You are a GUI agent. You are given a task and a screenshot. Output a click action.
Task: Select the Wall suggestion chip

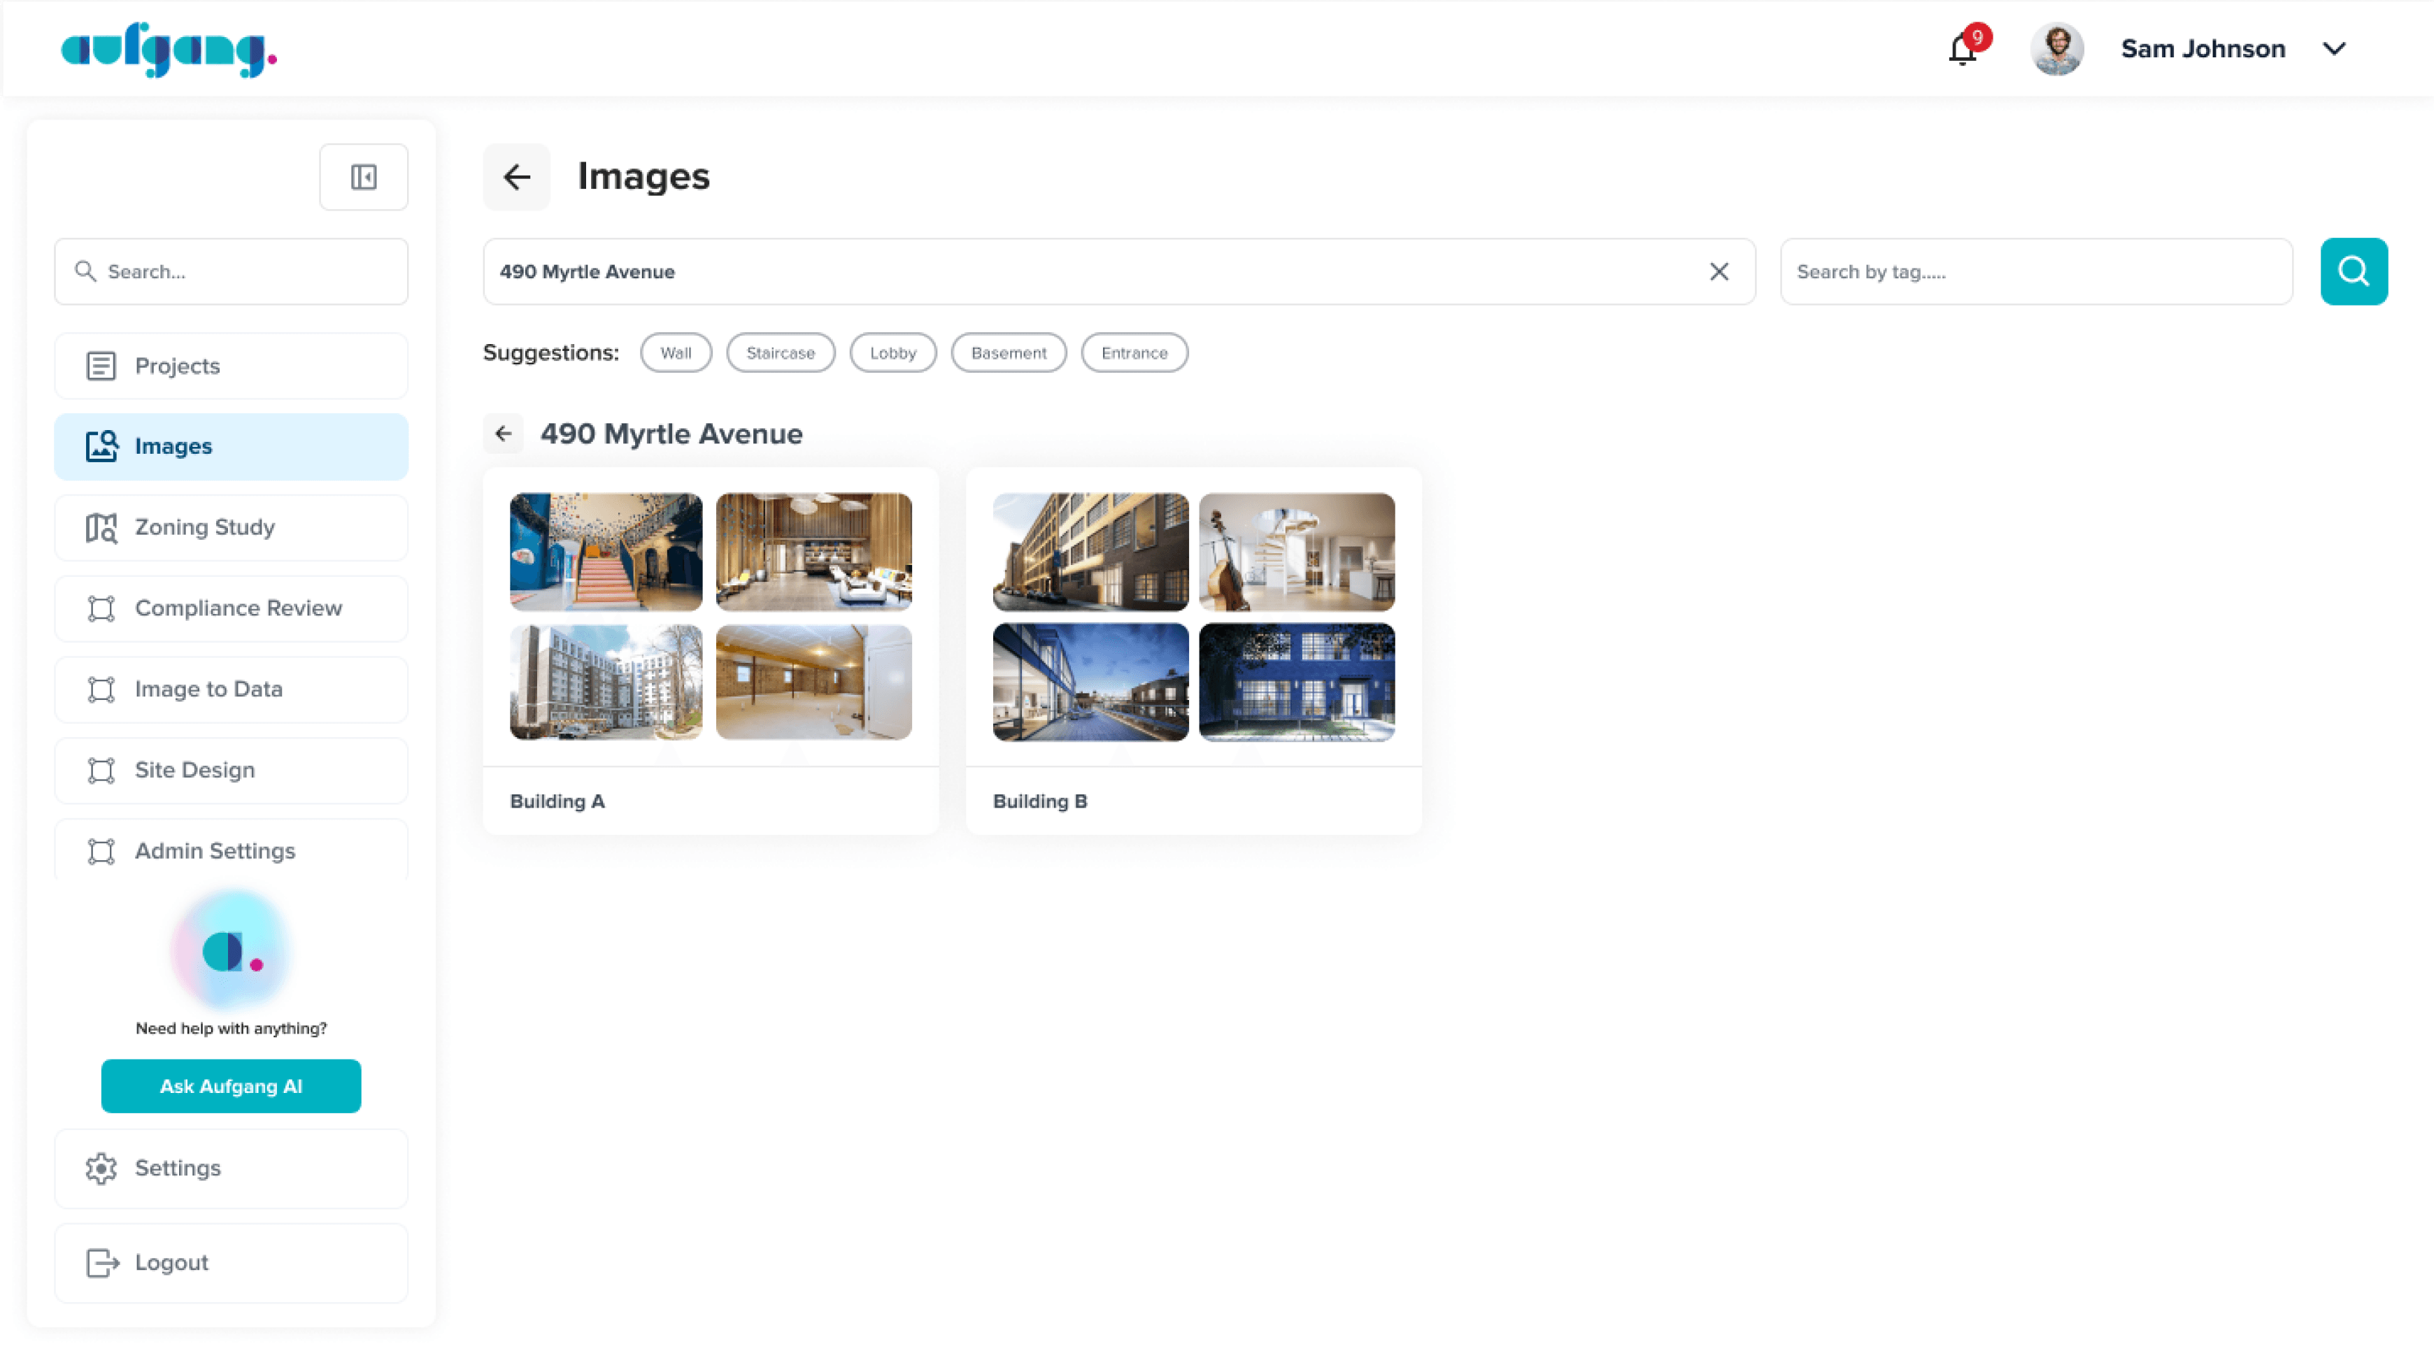(675, 352)
